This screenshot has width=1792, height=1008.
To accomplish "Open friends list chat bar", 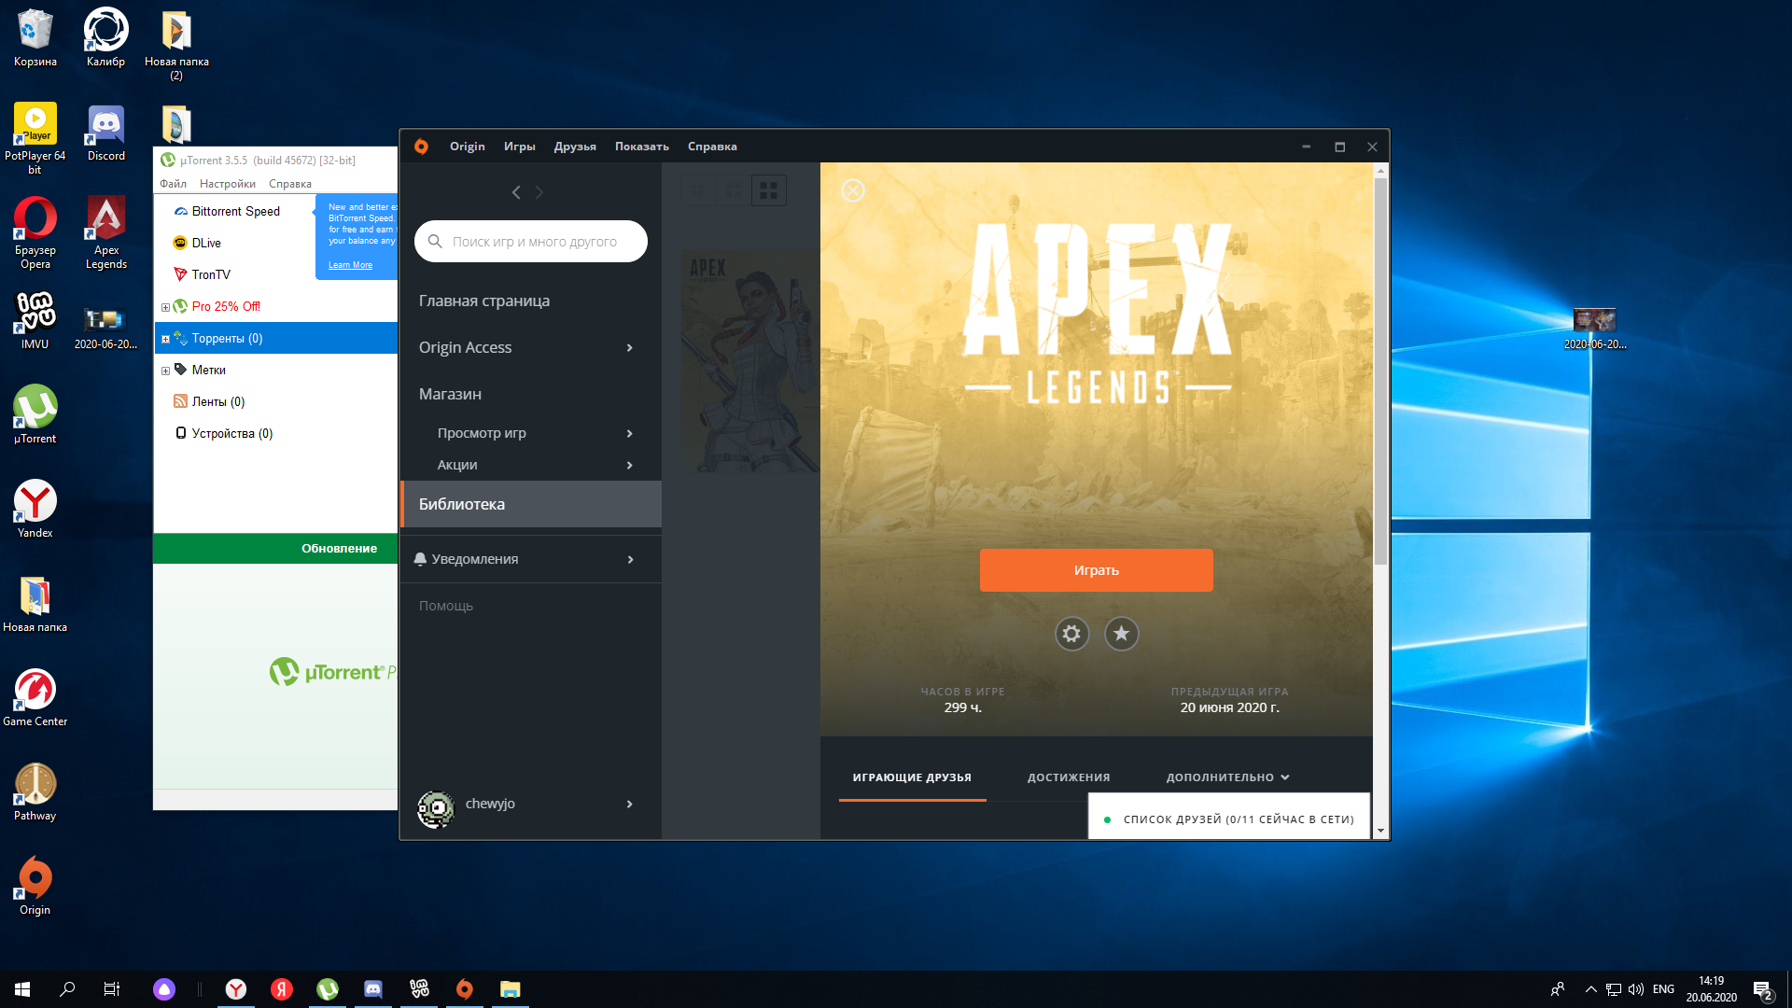I will (x=1228, y=819).
